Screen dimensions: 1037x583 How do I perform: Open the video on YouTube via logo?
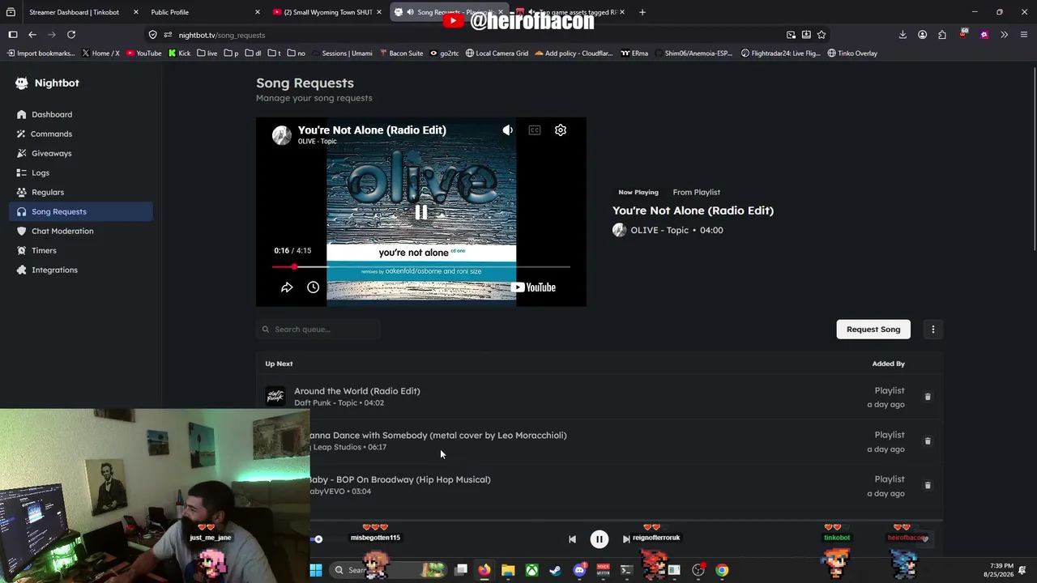click(x=533, y=287)
